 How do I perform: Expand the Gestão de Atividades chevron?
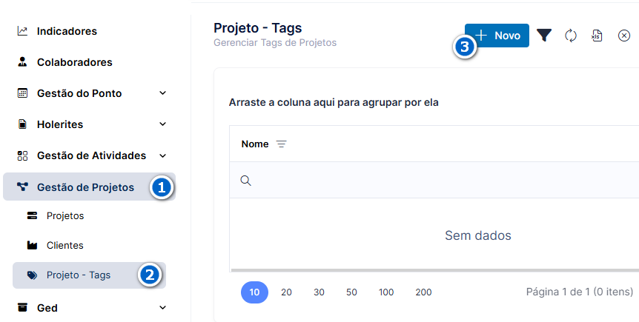pos(162,155)
